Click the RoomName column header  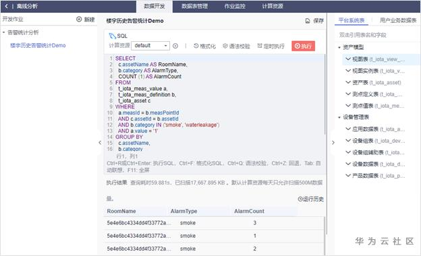pos(121,212)
